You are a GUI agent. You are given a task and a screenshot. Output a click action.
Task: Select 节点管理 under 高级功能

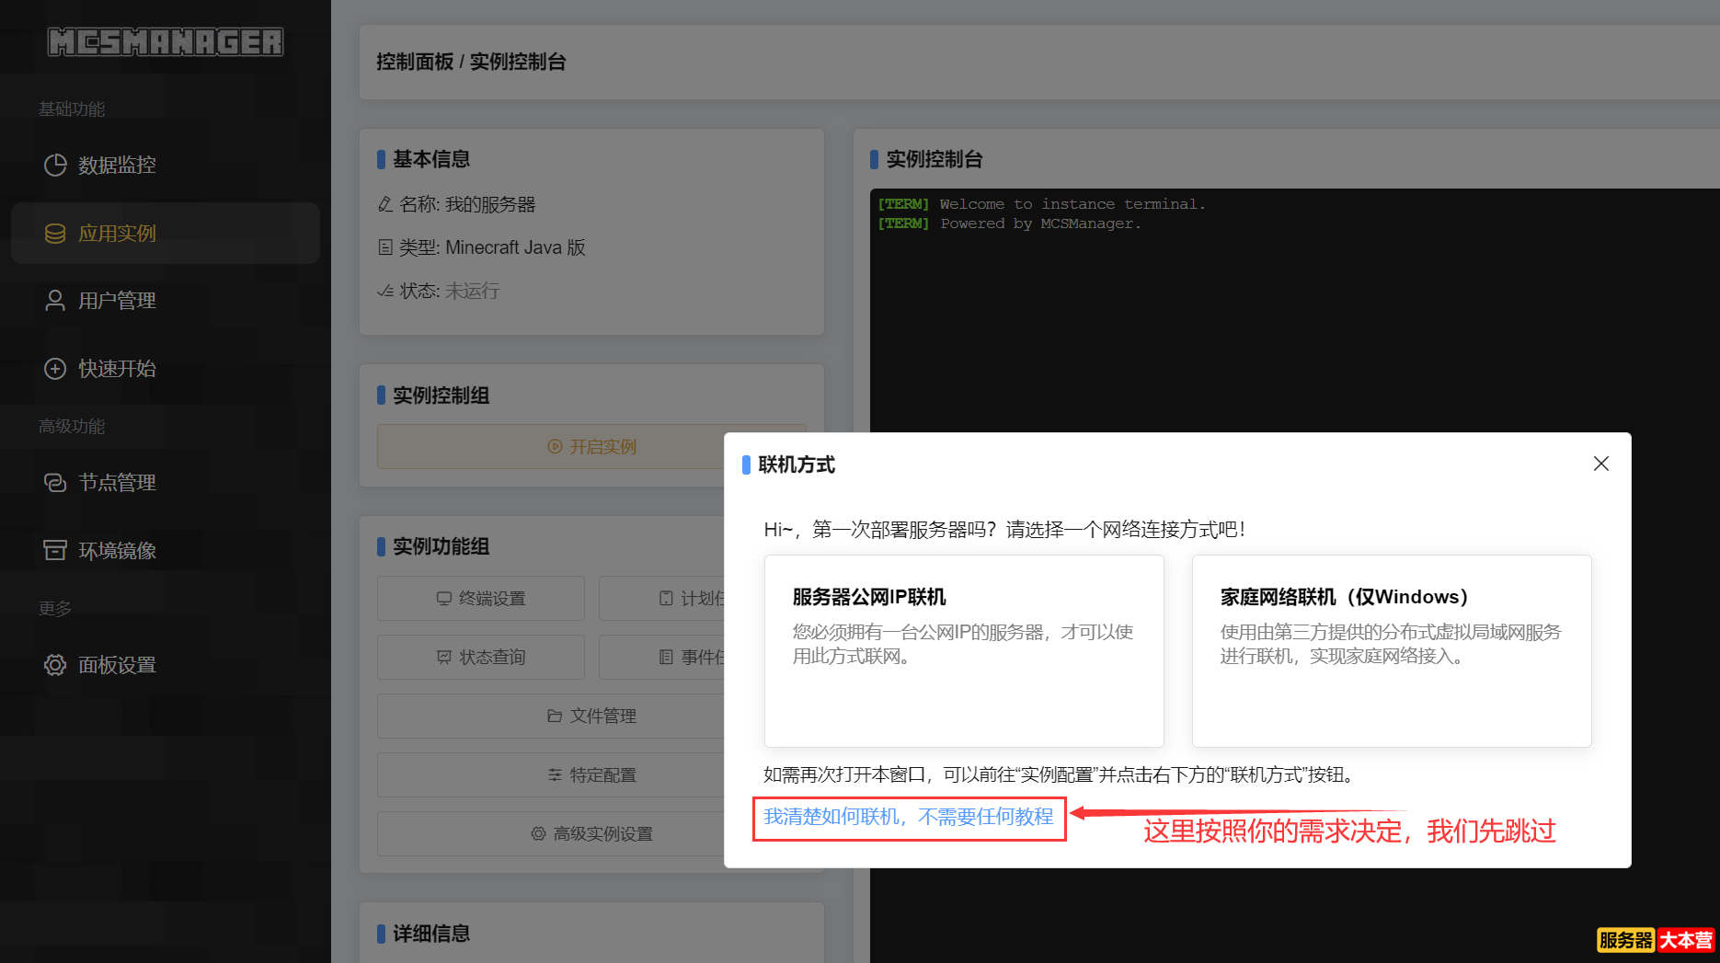click(x=116, y=482)
